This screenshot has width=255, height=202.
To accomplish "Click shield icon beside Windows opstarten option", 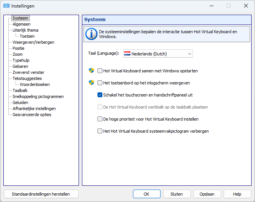I will pos(91,70).
